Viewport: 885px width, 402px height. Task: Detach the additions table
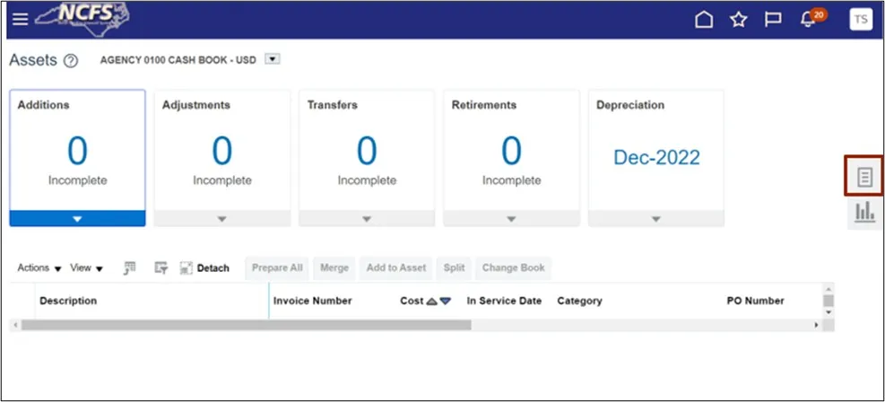(x=204, y=268)
